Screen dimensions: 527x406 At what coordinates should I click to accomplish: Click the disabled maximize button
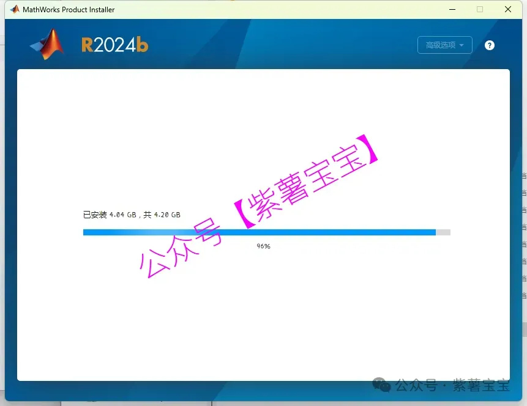point(480,9)
